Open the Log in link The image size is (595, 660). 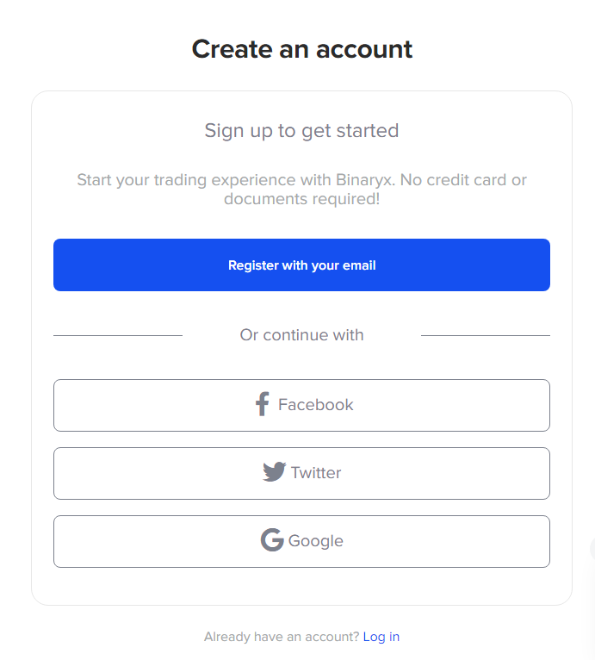[381, 637]
